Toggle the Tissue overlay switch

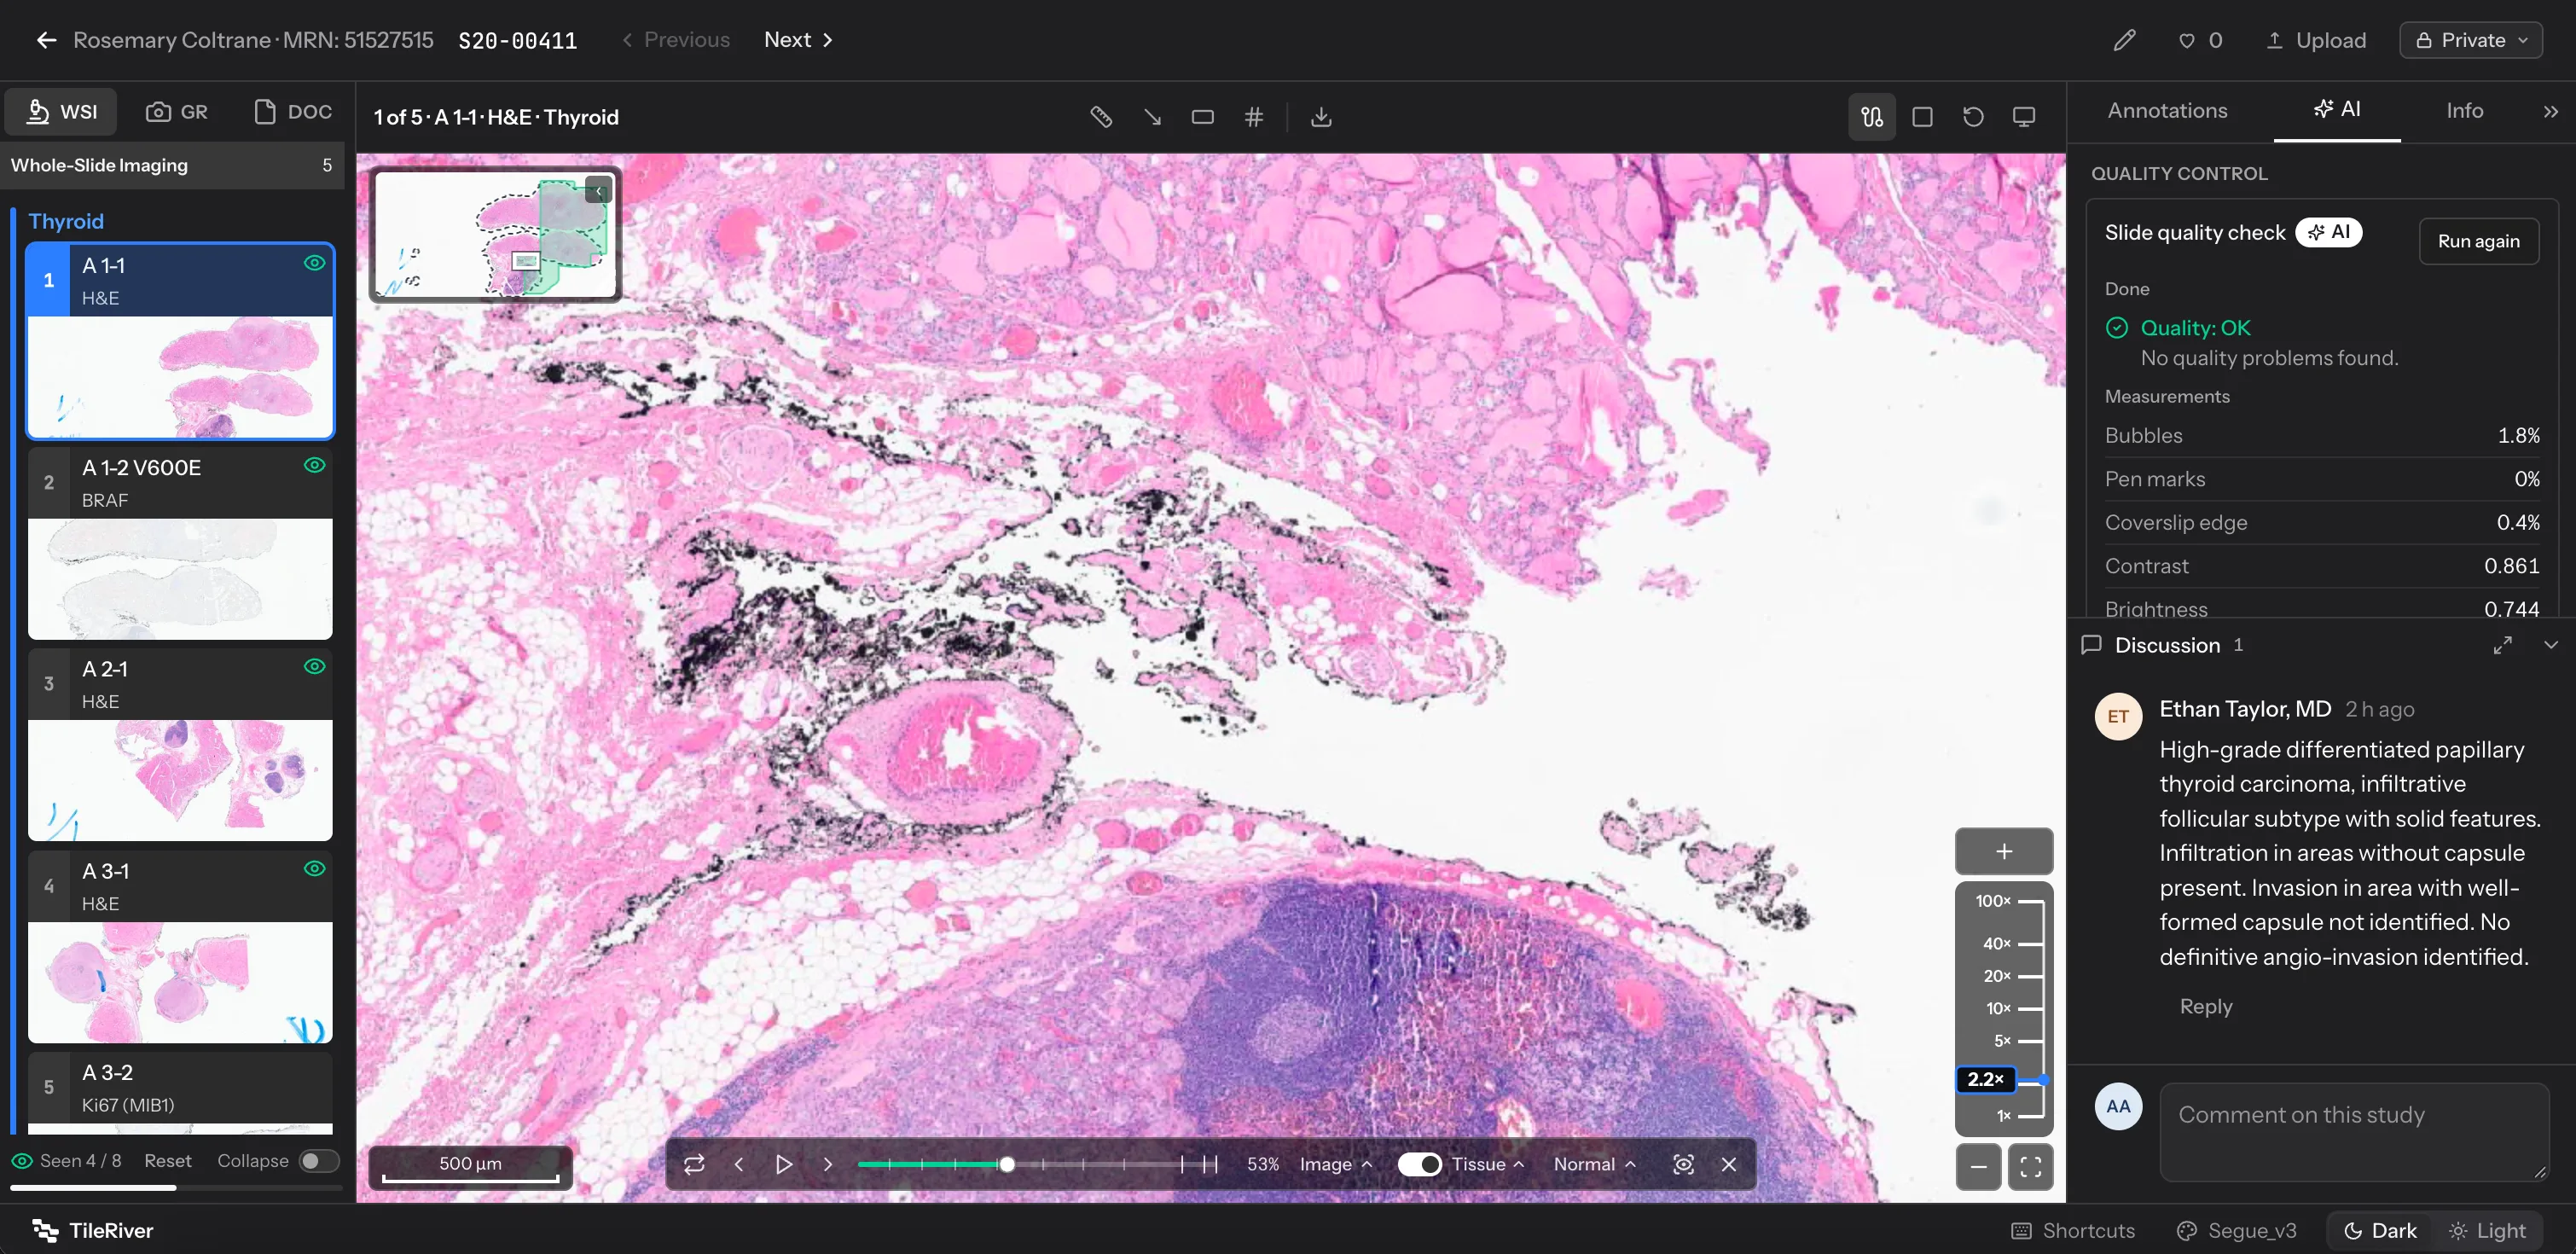pos(1419,1164)
